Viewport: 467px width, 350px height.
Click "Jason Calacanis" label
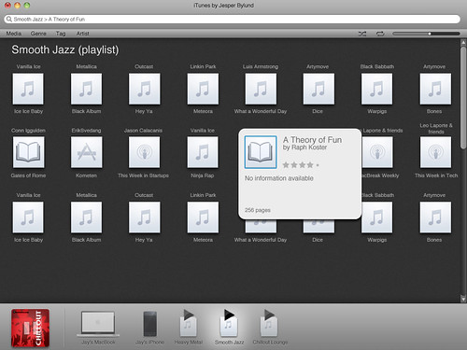[x=143, y=131]
